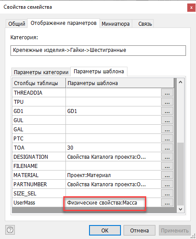This screenshot has width=196, height=239.
Task: Switch to Параметры категории sub-tab
Action: (x=41, y=72)
